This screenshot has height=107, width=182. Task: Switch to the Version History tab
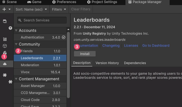(107, 63)
